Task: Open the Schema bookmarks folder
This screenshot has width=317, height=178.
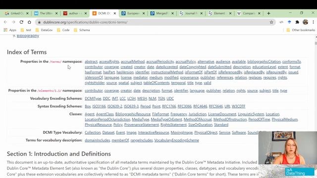Action: pos(82,30)
